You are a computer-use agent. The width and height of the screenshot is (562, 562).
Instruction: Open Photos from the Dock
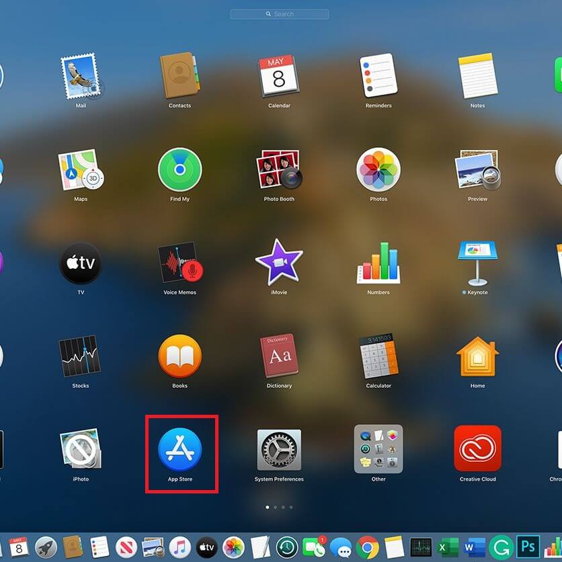click(233, 547)
